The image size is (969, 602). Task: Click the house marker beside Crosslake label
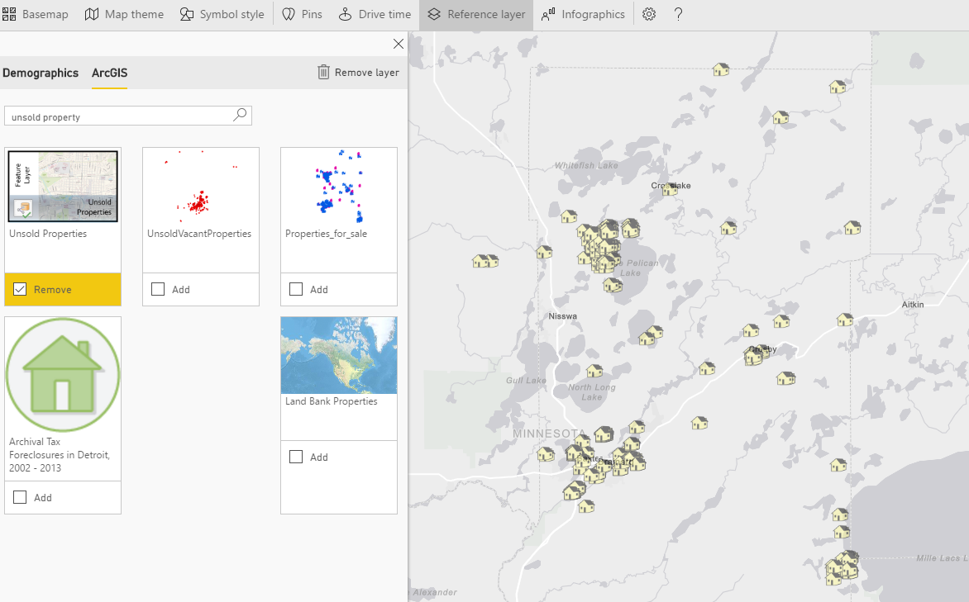pyautogui.click(x=670, y=189)
